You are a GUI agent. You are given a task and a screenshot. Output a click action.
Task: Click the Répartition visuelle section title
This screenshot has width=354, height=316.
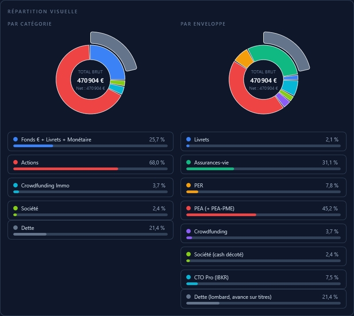(42, 11)
